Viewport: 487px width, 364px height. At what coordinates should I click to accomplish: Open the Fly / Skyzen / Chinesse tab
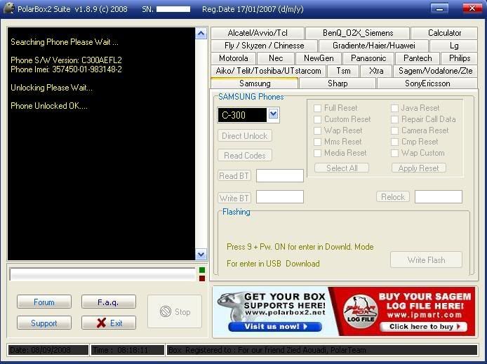click(264, 46)
